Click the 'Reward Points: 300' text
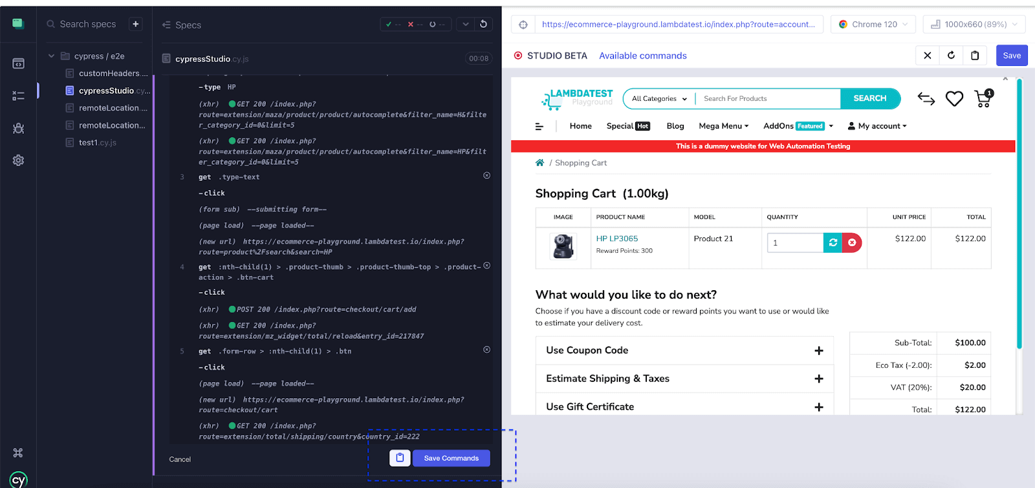The width and height of the screenshot is (1035, 488). (x=624, y=251)
